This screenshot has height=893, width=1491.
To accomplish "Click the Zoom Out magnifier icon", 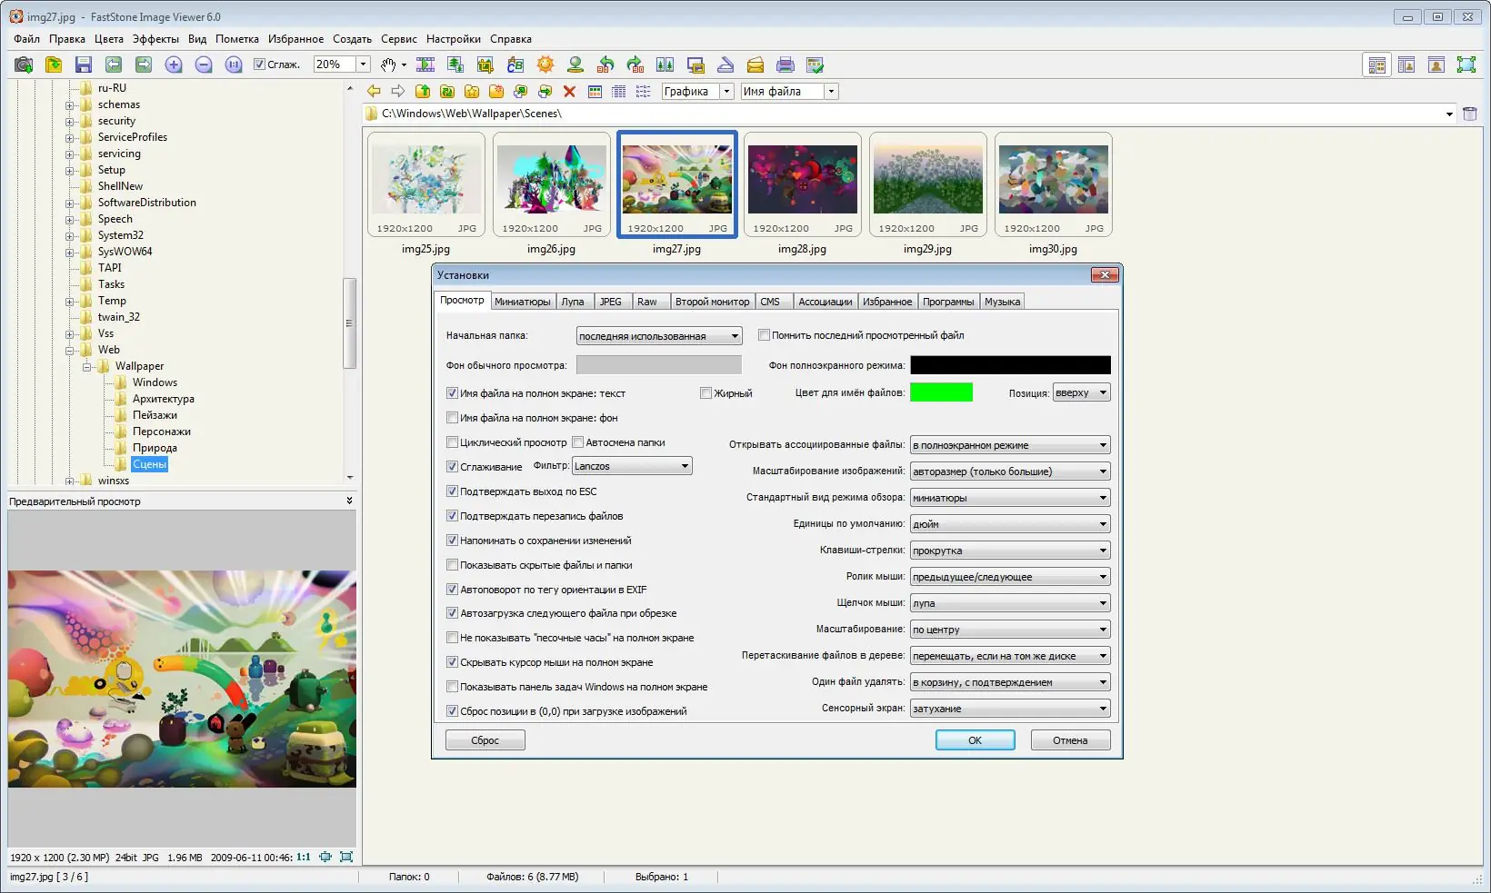I will pyautogui.click(x=204, y=64).
